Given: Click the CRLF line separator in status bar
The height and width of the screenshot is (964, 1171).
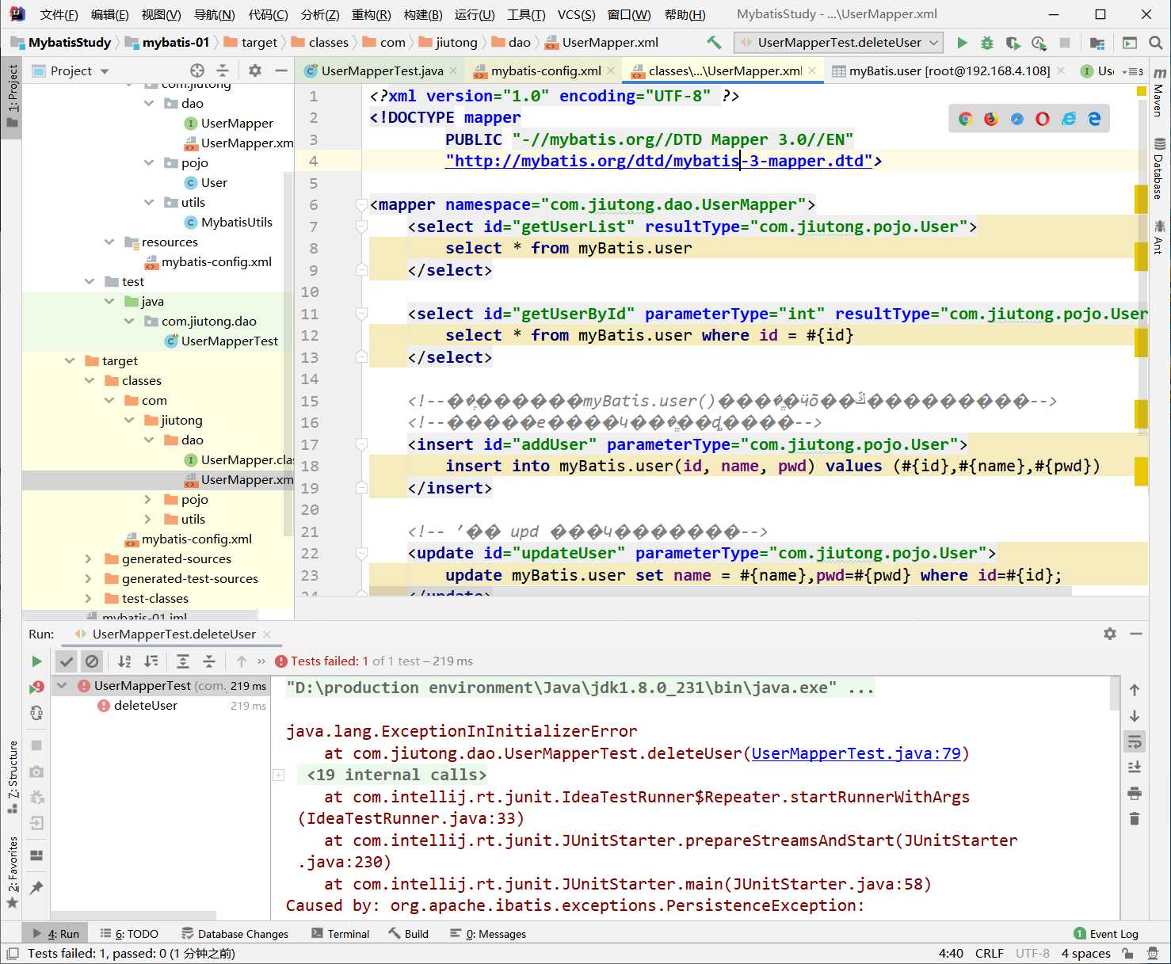Looking at the screenshot, I should point(990,954).
